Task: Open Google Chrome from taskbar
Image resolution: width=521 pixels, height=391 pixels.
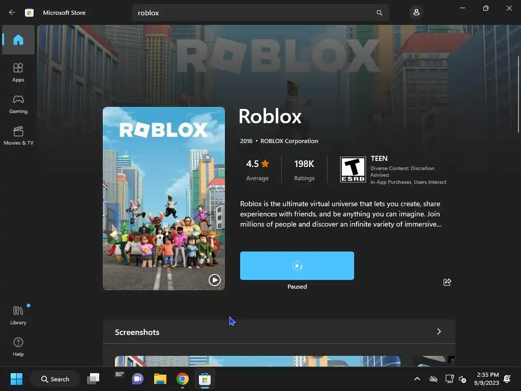Action: pyautogui.click(x=183, y=379)
